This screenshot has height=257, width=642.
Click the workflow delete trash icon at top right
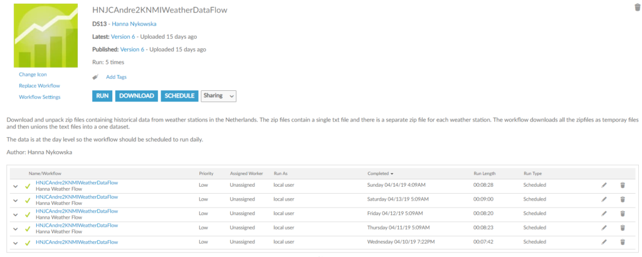tap(637, 7)
